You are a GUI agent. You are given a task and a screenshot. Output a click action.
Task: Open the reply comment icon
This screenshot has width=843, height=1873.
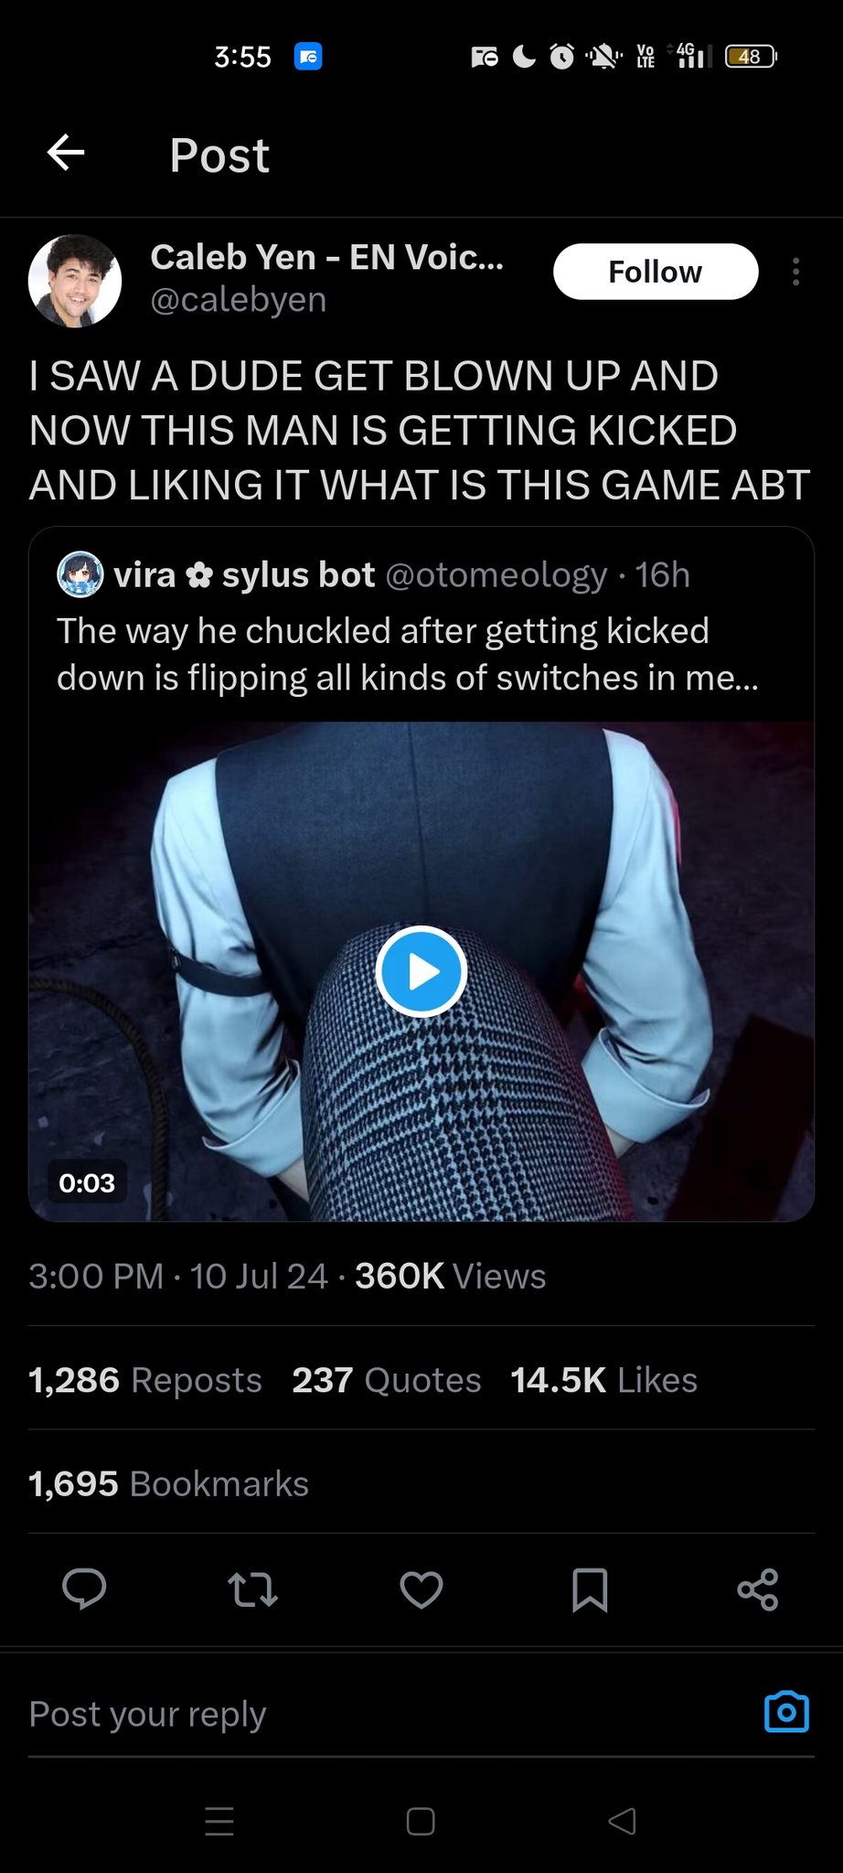pyautogui.click(x=84, y=1589)
